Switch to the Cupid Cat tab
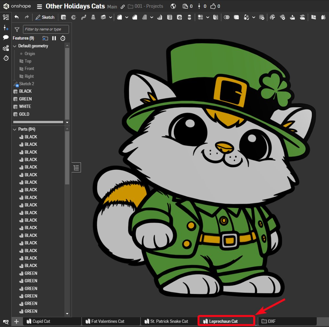329x327 pixels. [52, 321]
